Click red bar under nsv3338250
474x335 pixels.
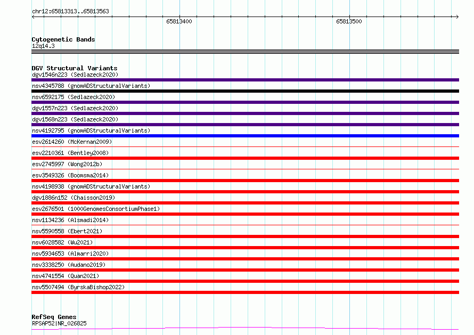click(x=245, y=270)
